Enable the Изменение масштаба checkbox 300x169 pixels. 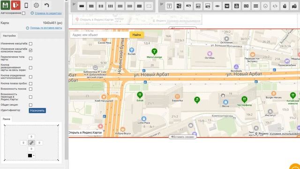[30, 44]
